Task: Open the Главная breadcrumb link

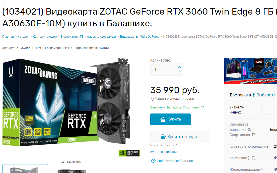Action: tap(8, 37)
